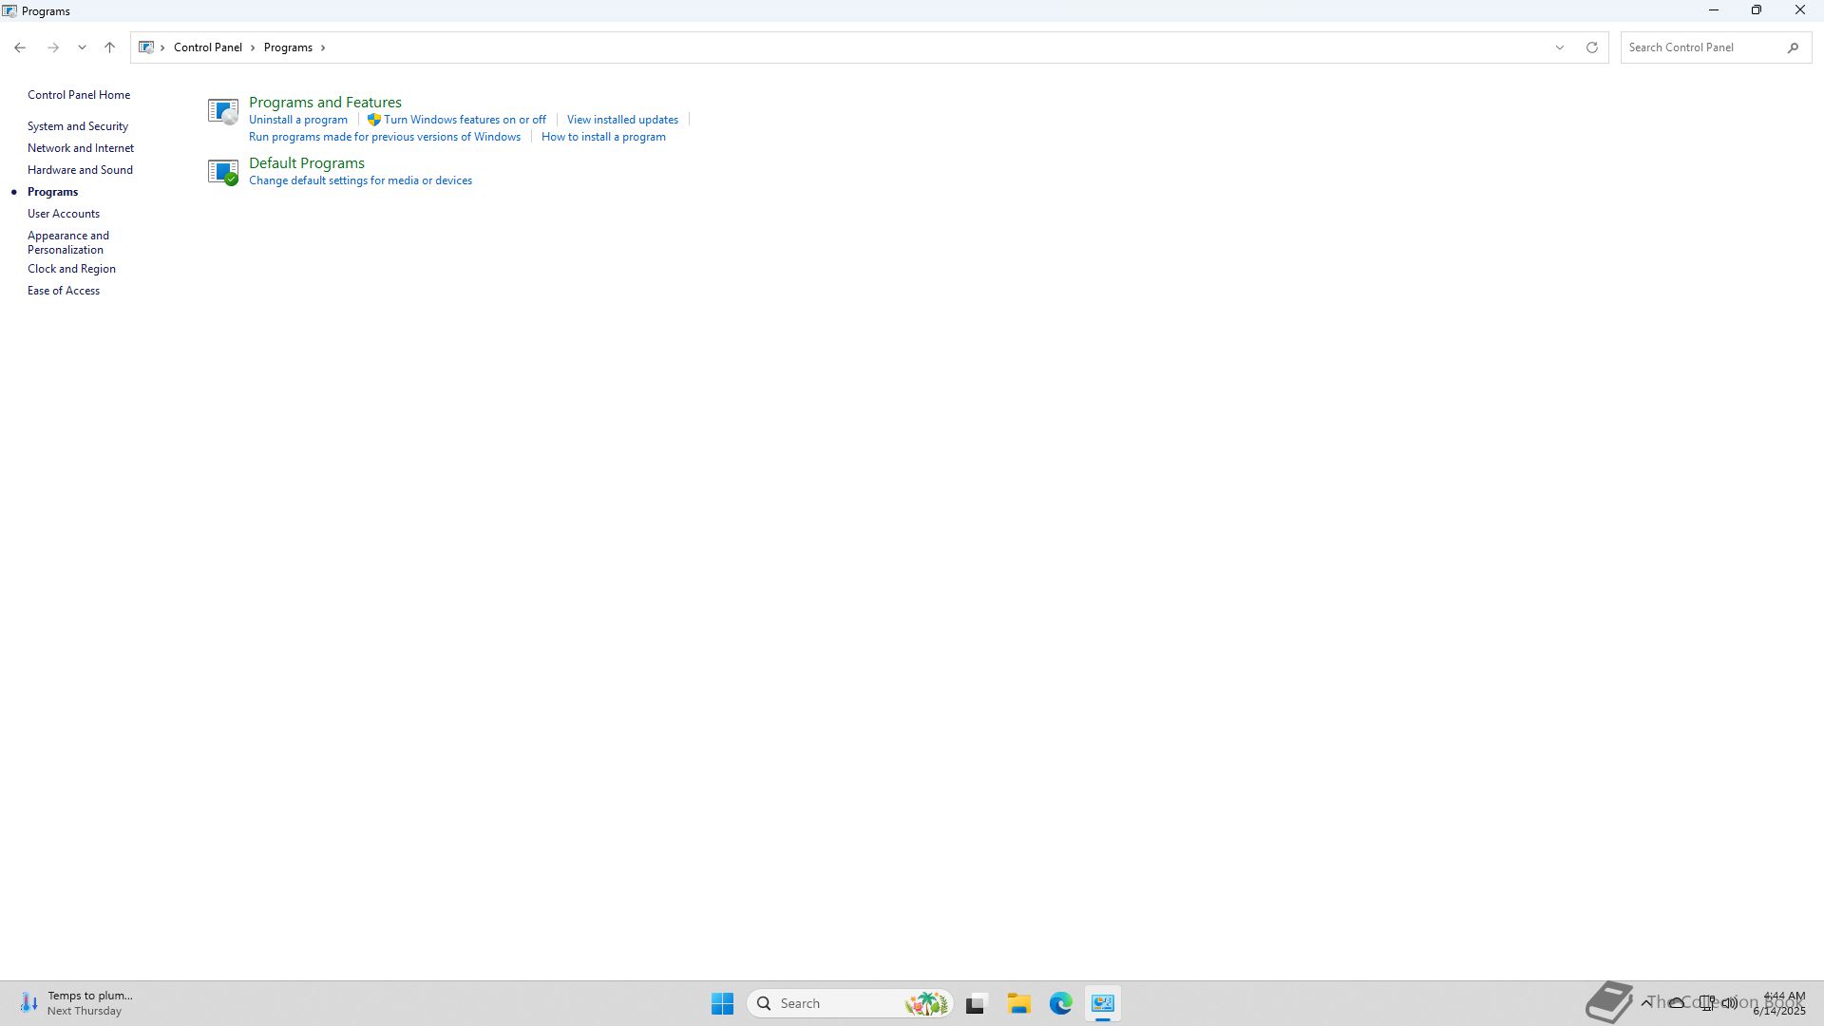1824x1026 pixels.
Task: Click the Back navigation arrow
Action: (x=20, y=47)
